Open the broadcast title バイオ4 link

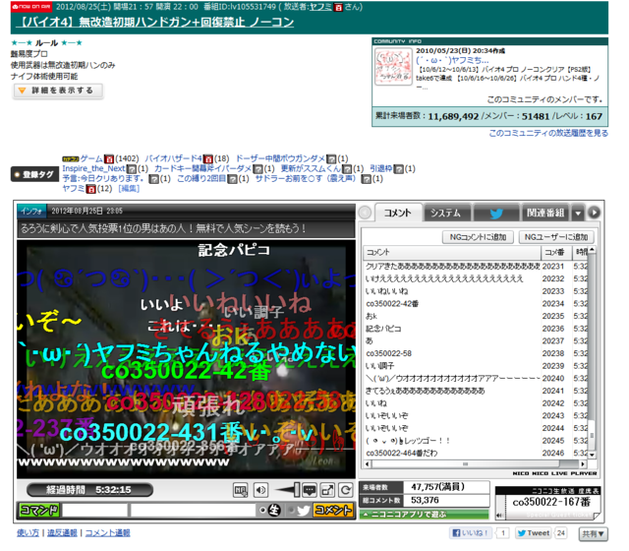(154, 22)
